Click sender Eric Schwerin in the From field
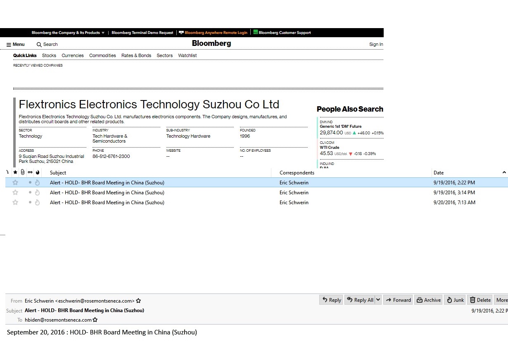 pos(80,301)
